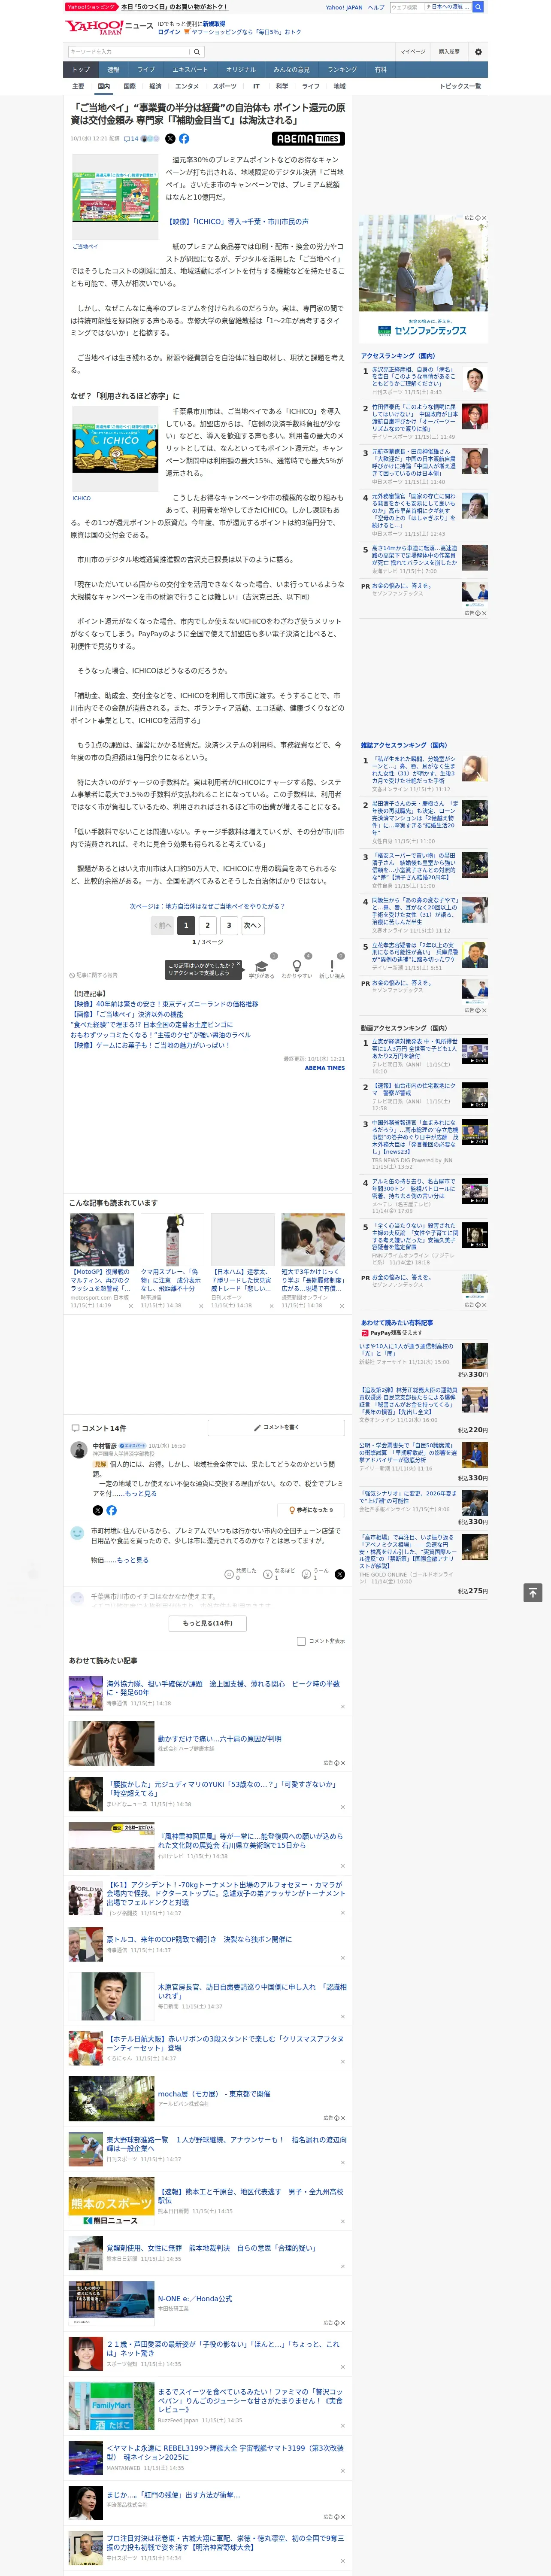Screen dimensions: 551x2576
Task: Click ヘルプ link at top
Action: tap(376, 7)
